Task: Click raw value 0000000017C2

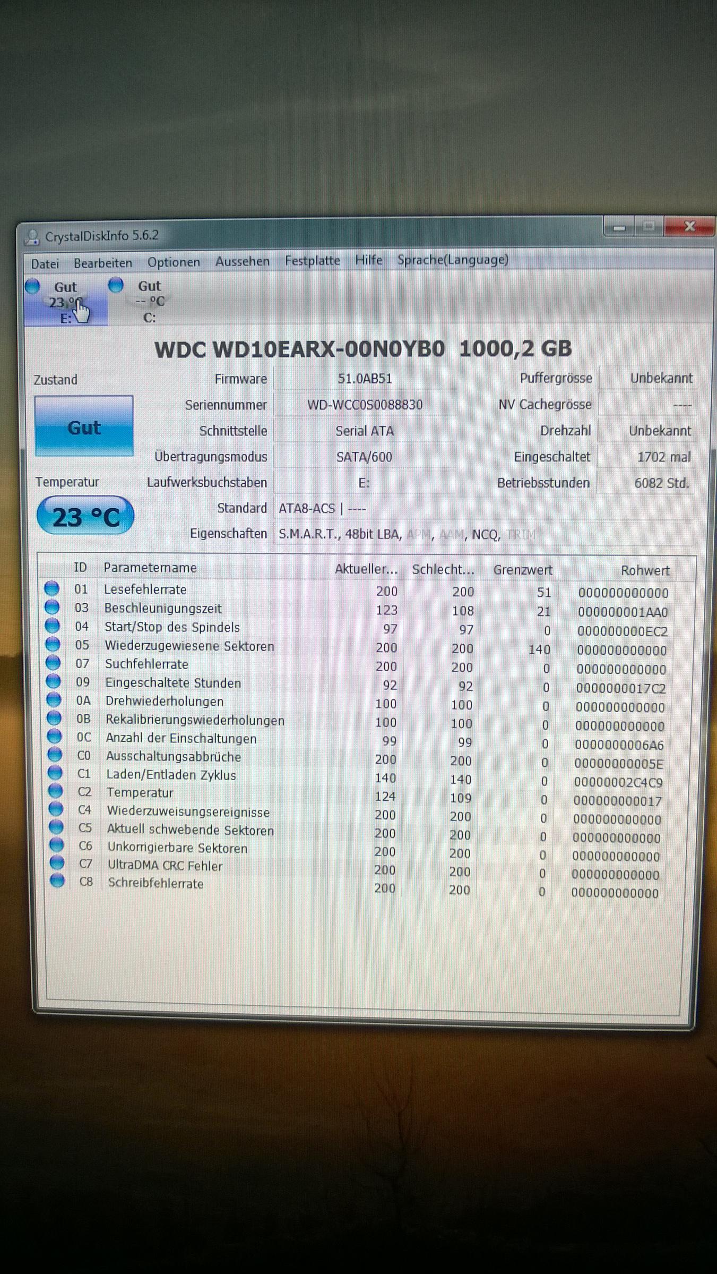Action: point(620,688)
